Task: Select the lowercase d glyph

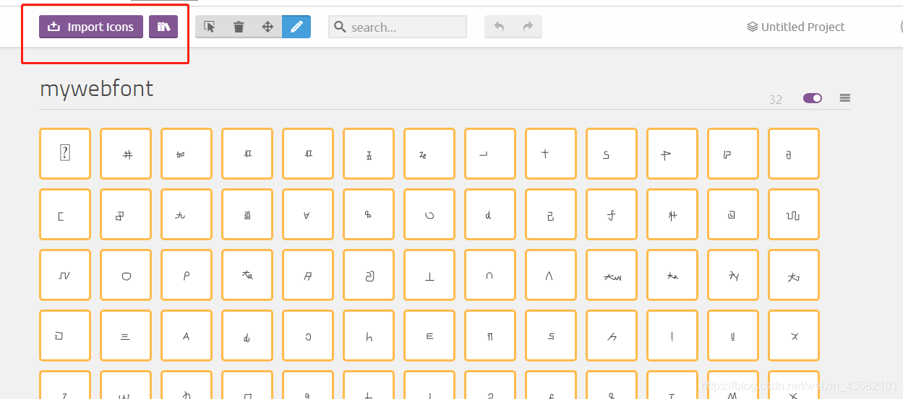Action: coord(490,214)
